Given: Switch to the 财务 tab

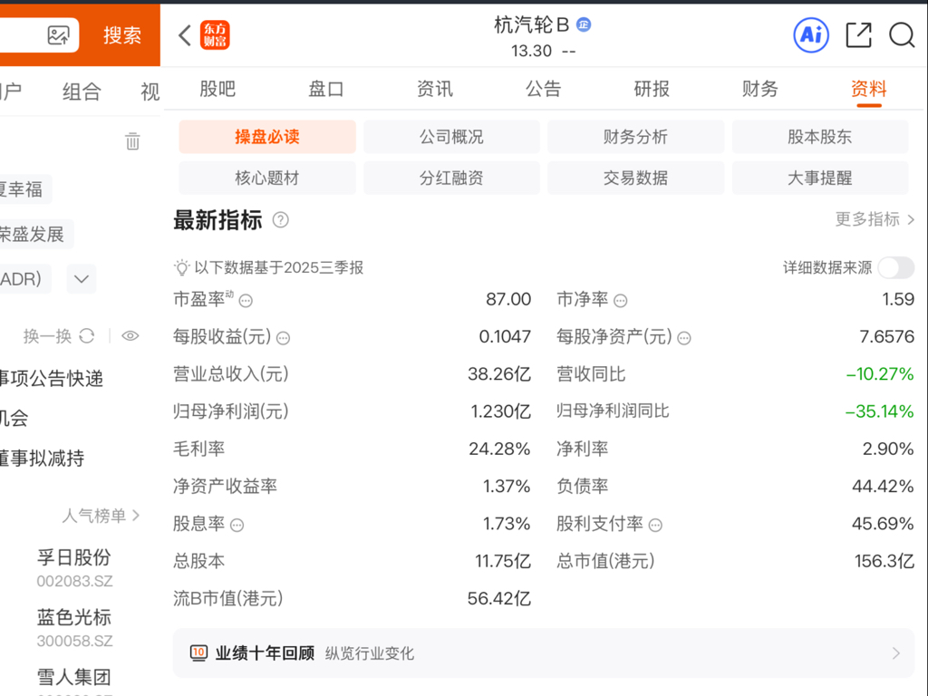Looking at the screenshot, I should click(760, 89).
